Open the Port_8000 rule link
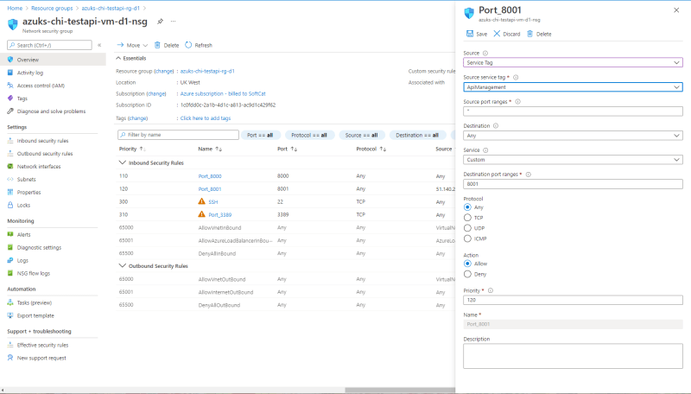Viewport: 691px width, 394px height. point(210,176)
